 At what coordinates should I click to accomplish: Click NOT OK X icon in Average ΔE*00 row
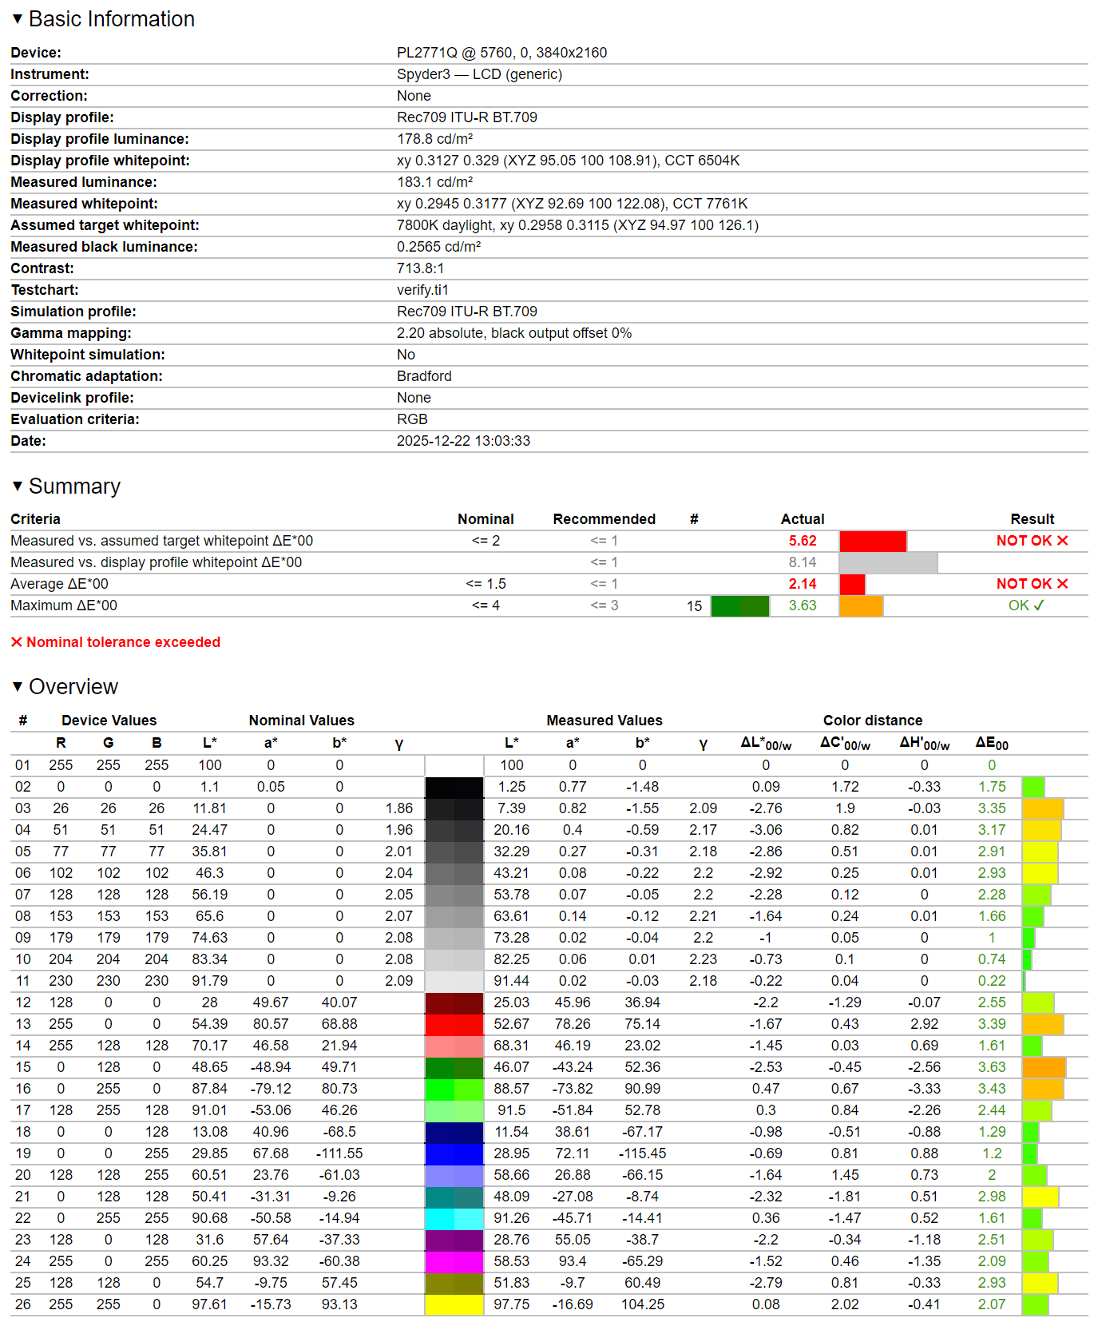point(1062,584)
